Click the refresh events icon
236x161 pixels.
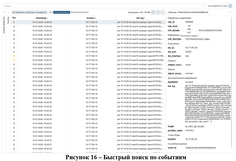coord(153,12)
